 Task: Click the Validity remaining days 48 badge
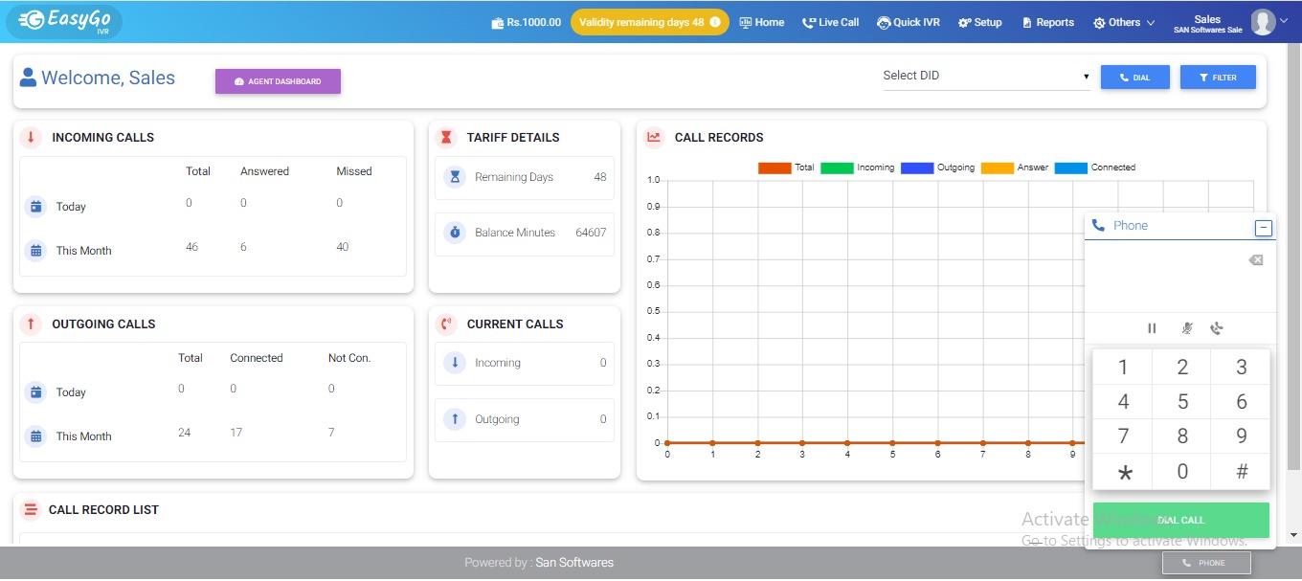click(649, 20)
